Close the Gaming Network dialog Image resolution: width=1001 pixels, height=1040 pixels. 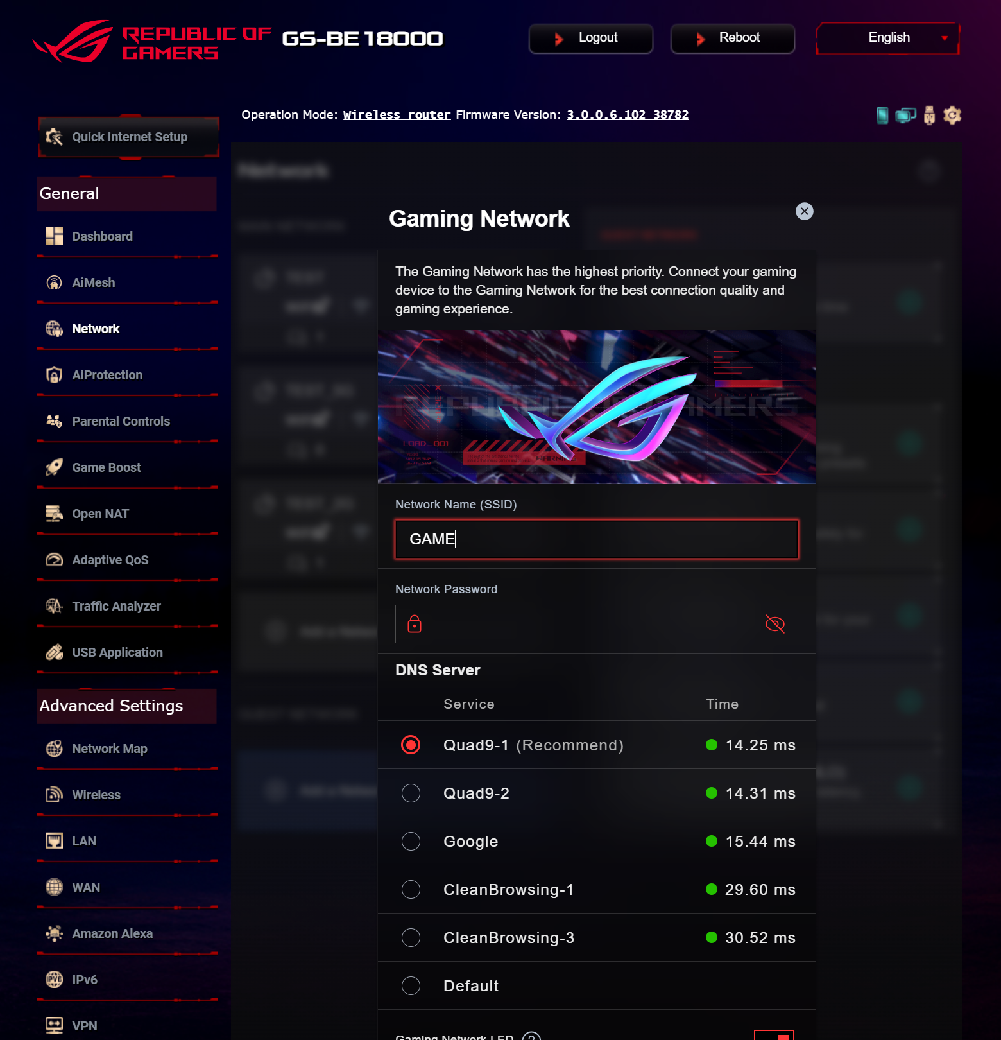(x=805, y=211)
